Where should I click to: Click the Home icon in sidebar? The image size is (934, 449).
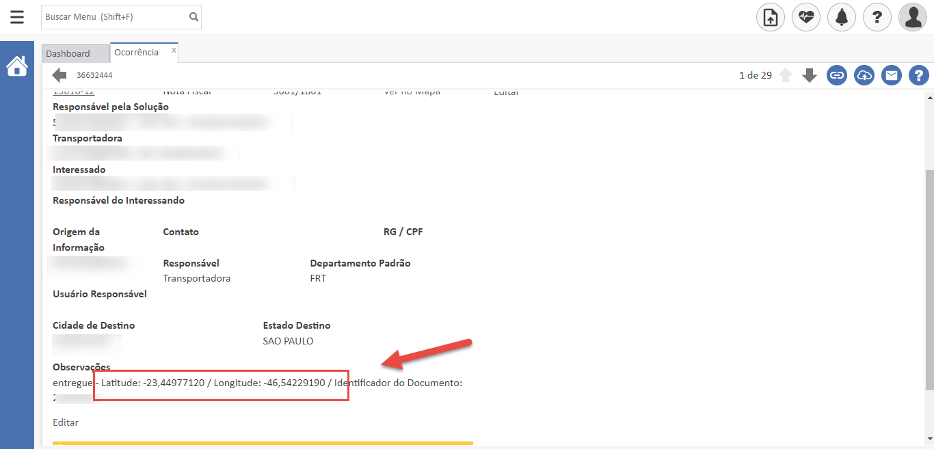(17, 66)
